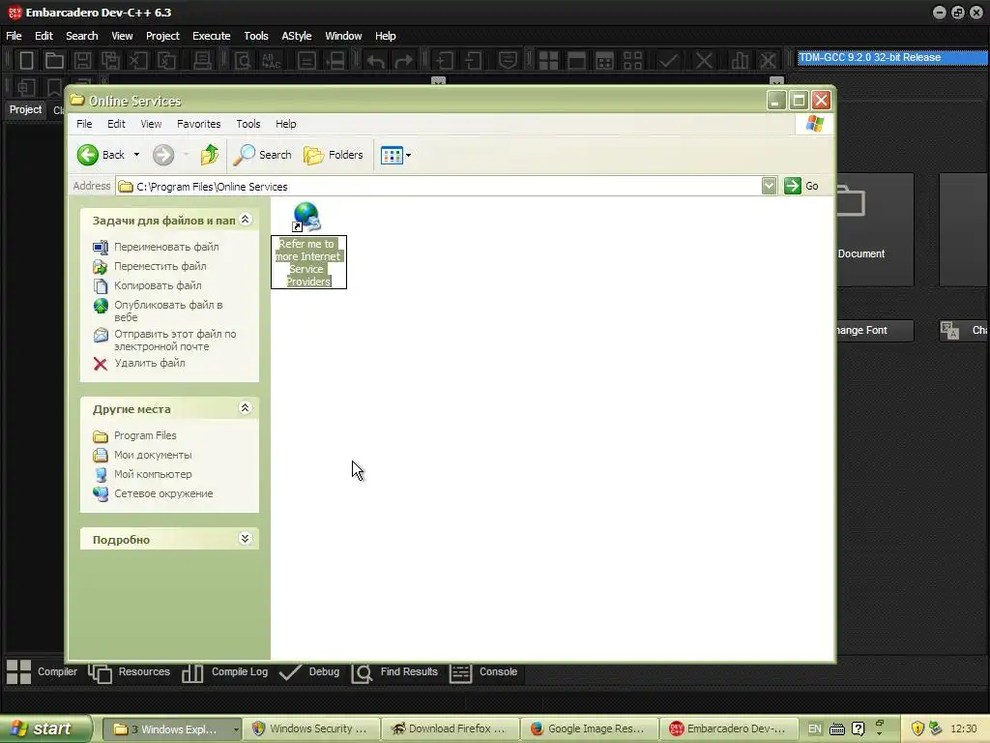The width and height of the screenshot is (990, 743).
Task: Click Переименовать файл task link
Action: click(x=166, y=247)
